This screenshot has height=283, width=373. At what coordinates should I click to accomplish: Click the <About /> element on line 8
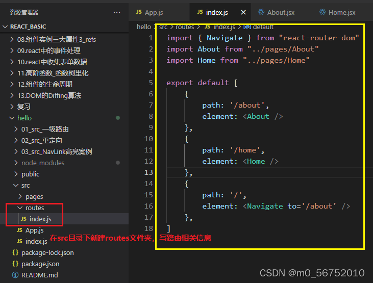point(263,116)
